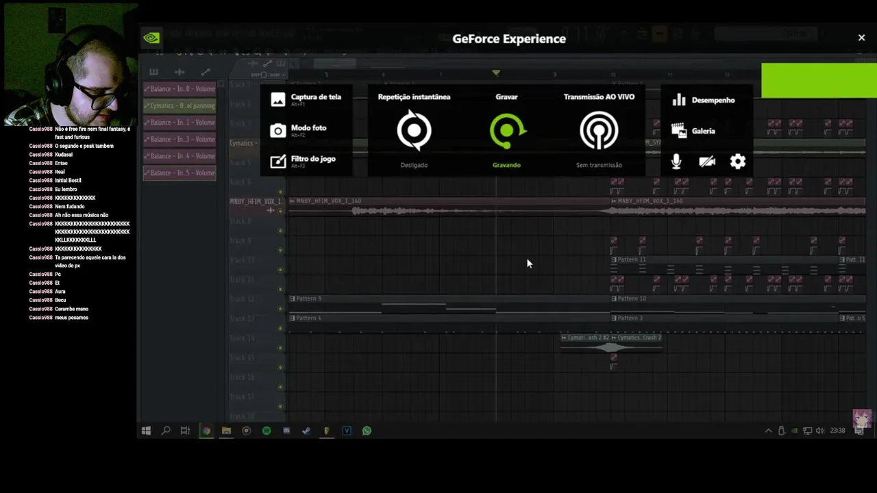Image resolution: width=877 pixels, height=493 pixels.
Task: Select the Cymatics Crash 2 audio clip
Action: click(637, 342)
